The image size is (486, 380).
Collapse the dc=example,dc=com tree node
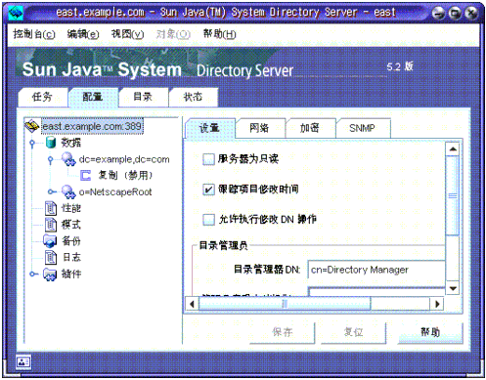[x=50, y=159]
